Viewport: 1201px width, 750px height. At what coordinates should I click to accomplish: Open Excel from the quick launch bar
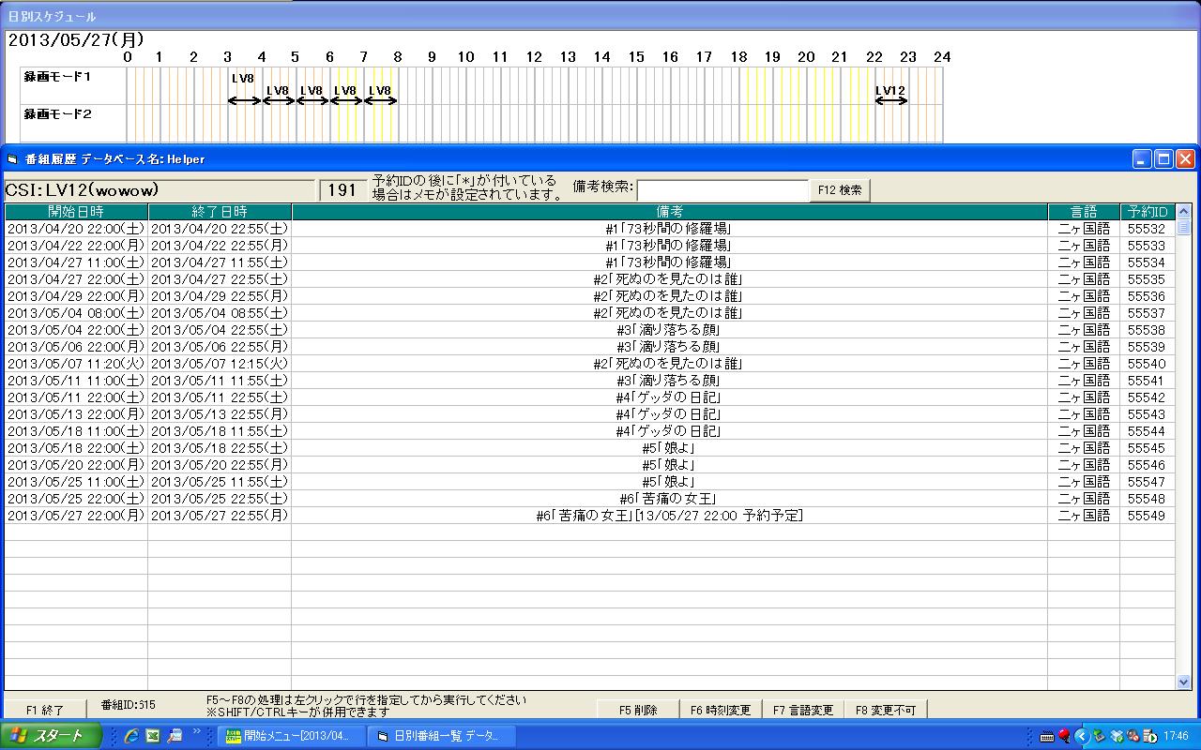coord(153,736)
